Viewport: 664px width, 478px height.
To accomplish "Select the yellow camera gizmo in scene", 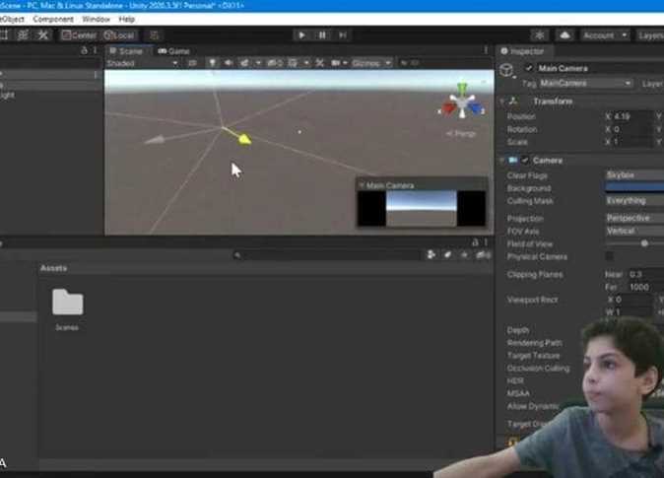I will coord(243,139).
